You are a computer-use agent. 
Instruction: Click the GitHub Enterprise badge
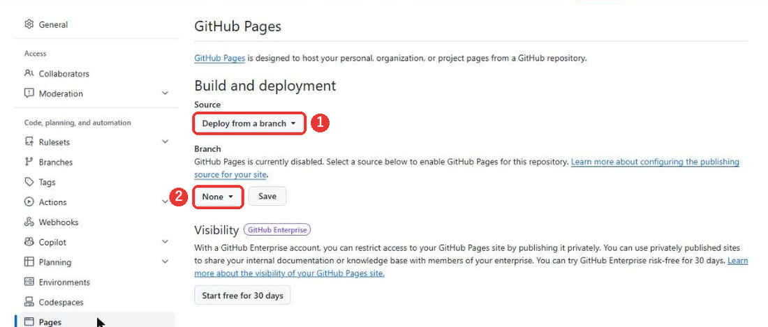tap(277, 229)
